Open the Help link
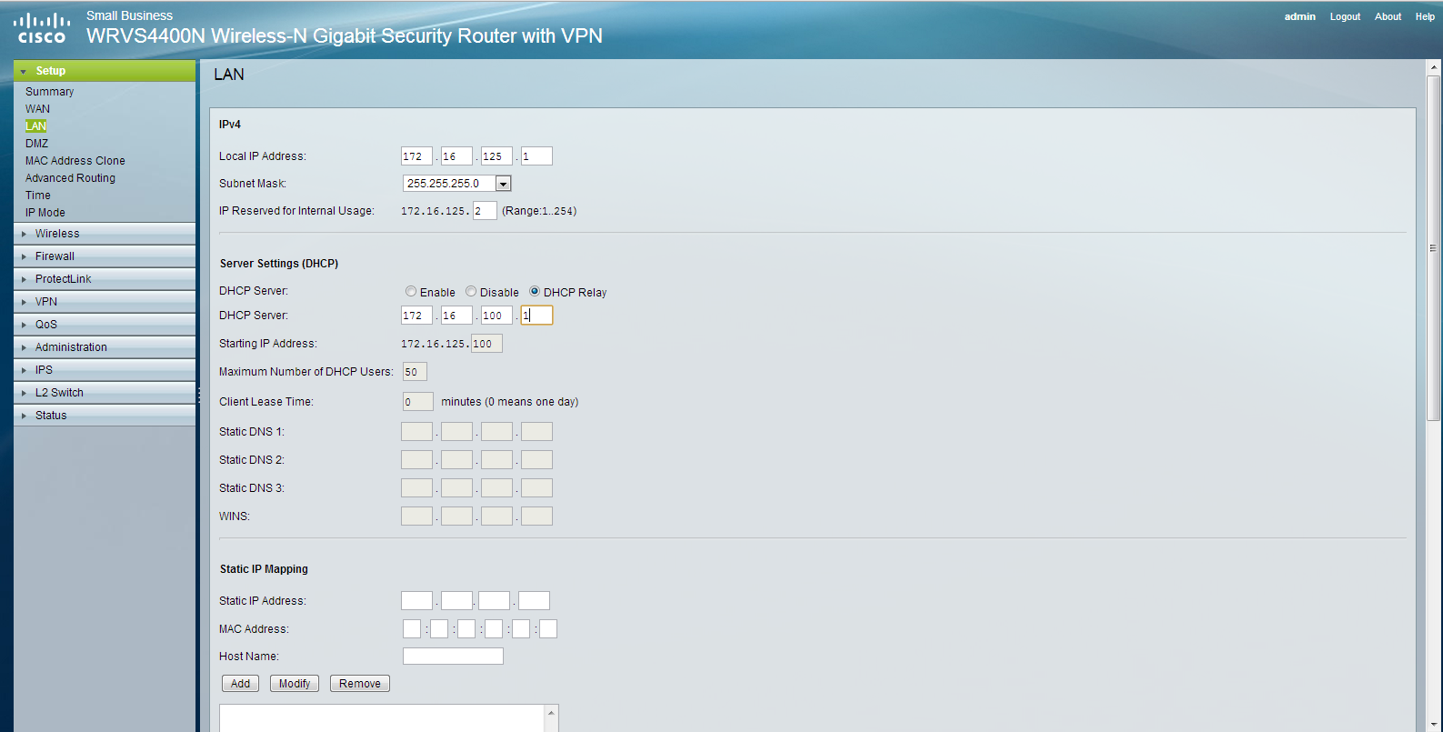 click(1425, 16)
